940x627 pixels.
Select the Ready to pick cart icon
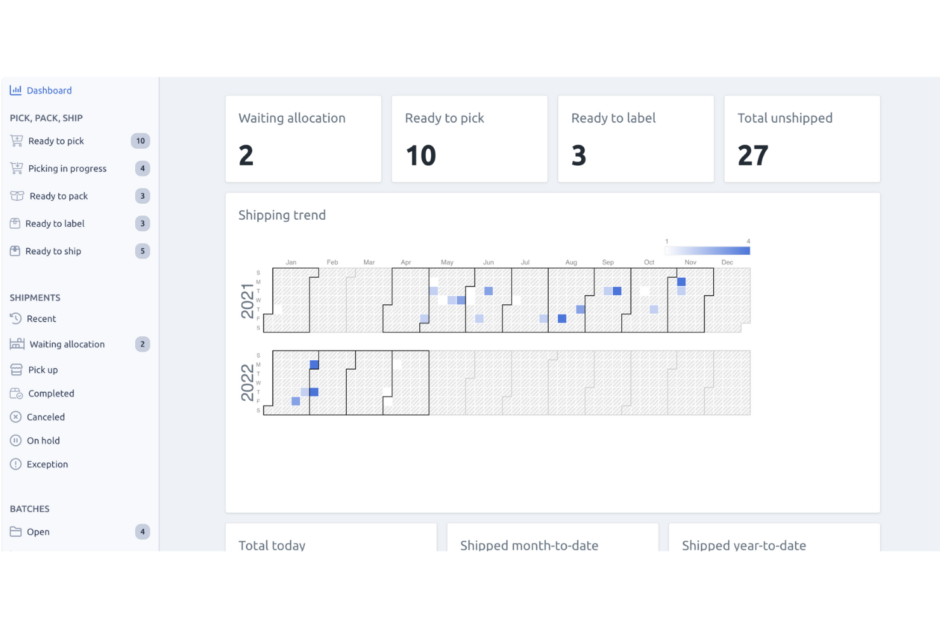(x=16, y=140)
